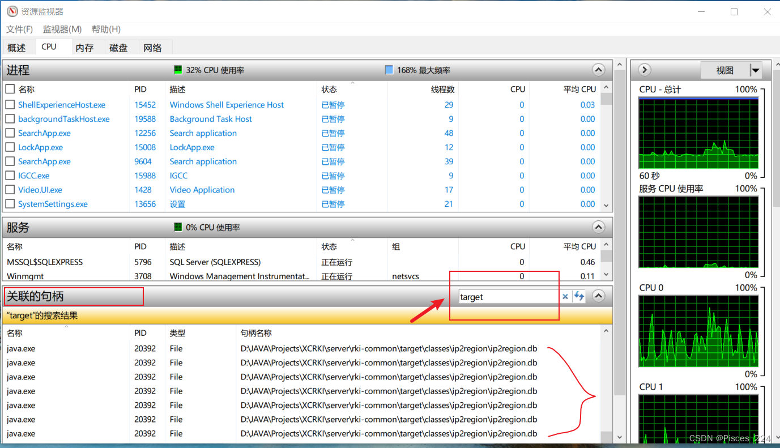Collapse the 进程 section

[598, 70]
